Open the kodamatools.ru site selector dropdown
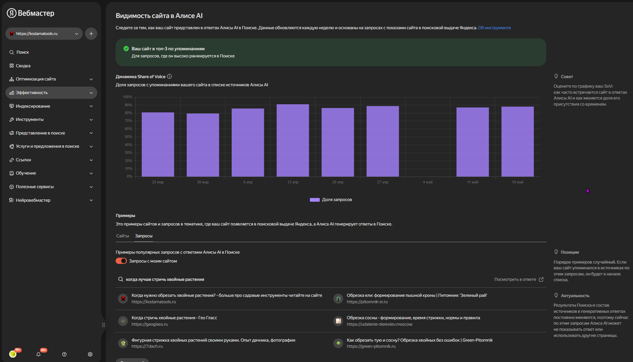The image size is (633, 362). point(44,34)
